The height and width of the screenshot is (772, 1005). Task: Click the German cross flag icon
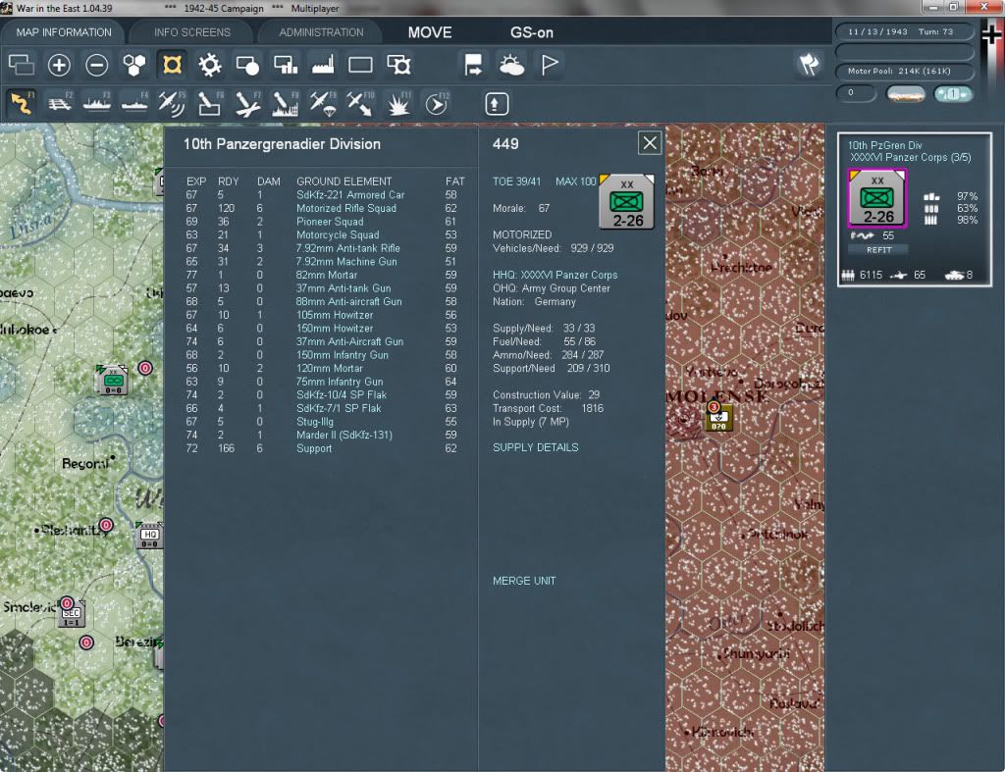pos(992,36)
